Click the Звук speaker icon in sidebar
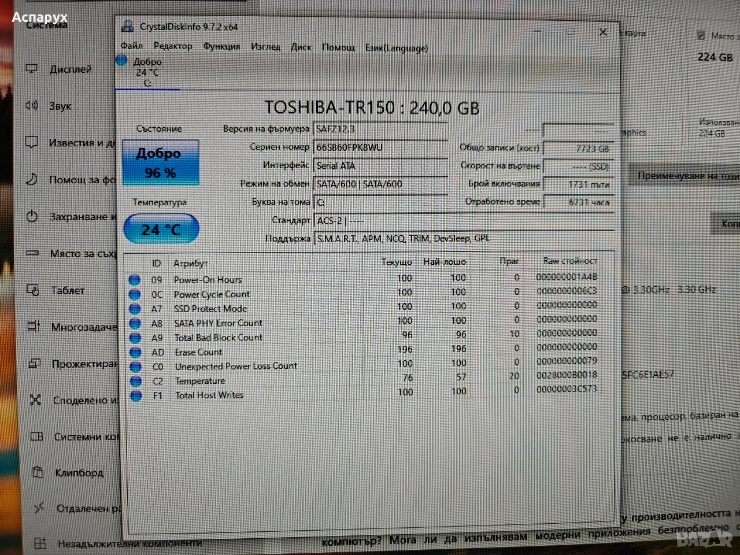 click(31, 106)
